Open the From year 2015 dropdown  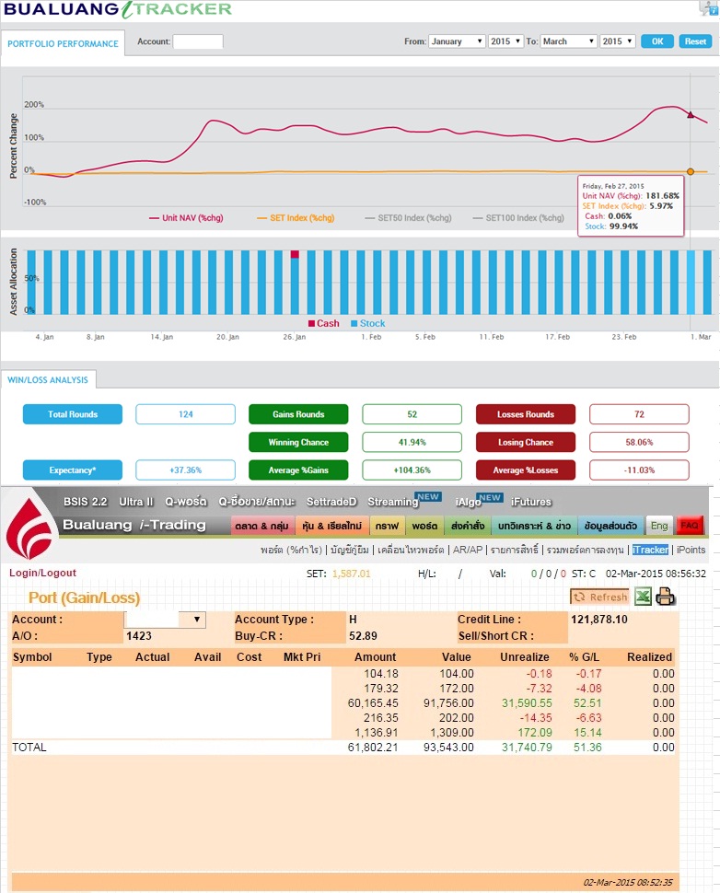[505, 41]
